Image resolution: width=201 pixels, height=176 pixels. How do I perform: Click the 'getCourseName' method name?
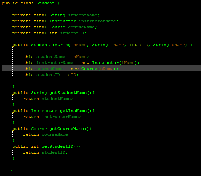click(67, 129)
